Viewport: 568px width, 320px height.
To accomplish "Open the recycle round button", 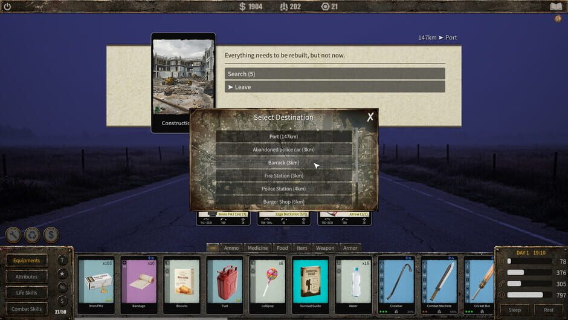I will tap(32, 235).
